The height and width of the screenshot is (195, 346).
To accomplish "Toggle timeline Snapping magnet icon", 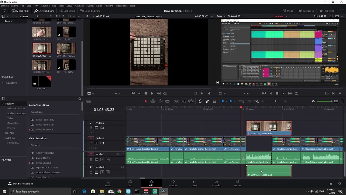I will (200, 101).
